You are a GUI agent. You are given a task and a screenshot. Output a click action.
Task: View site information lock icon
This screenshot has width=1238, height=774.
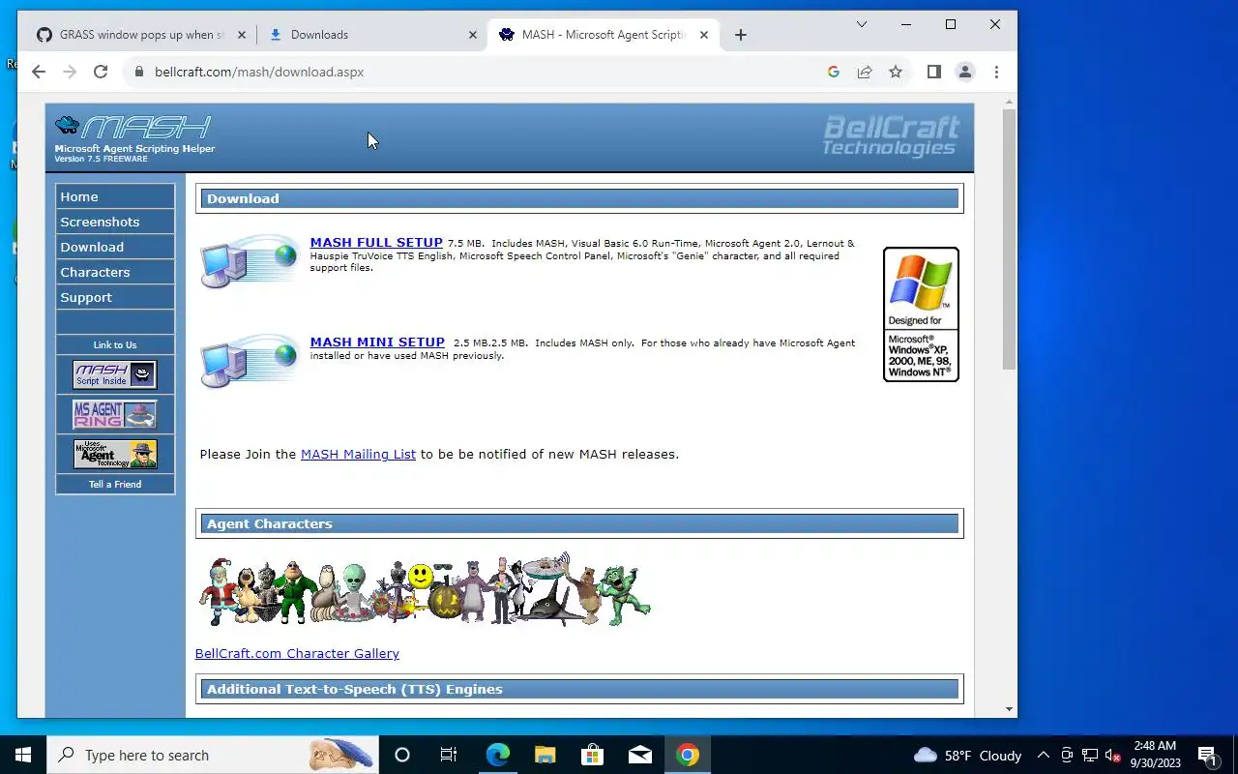139,72
